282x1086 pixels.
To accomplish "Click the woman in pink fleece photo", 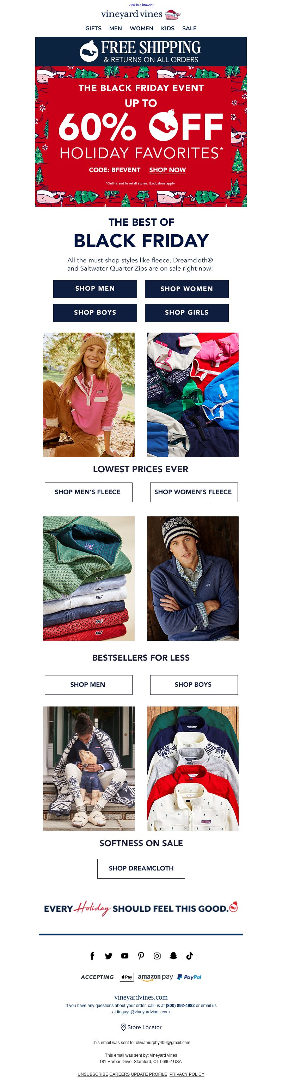I will pyautogui.click(x=89, y=395).
